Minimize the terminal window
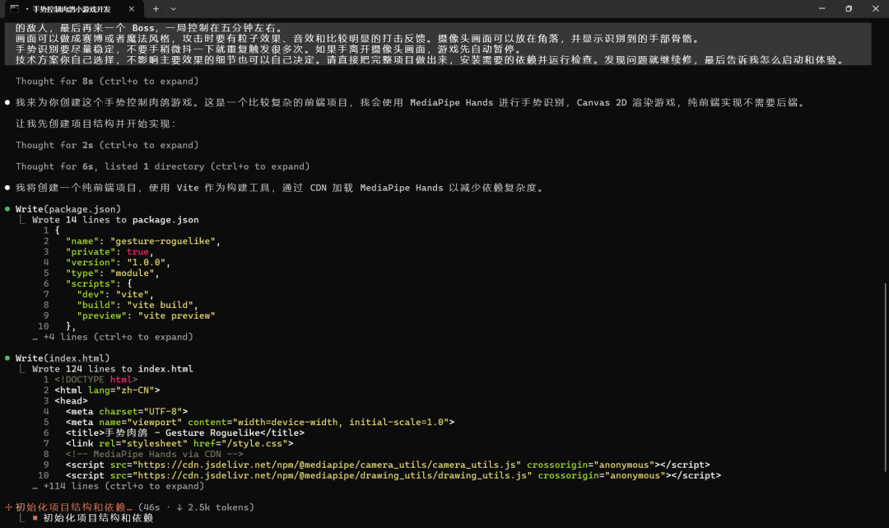The width and height of the screenshot is (889, 528). 822,8
